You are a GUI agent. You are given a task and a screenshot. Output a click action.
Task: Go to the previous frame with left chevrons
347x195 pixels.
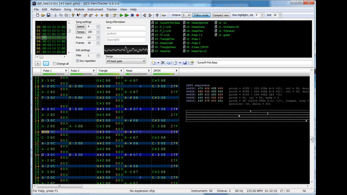144,15
